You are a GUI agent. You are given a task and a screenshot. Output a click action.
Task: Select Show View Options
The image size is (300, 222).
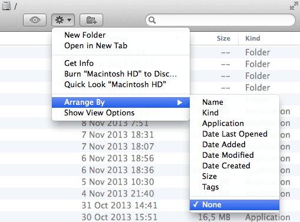(121, 113)
